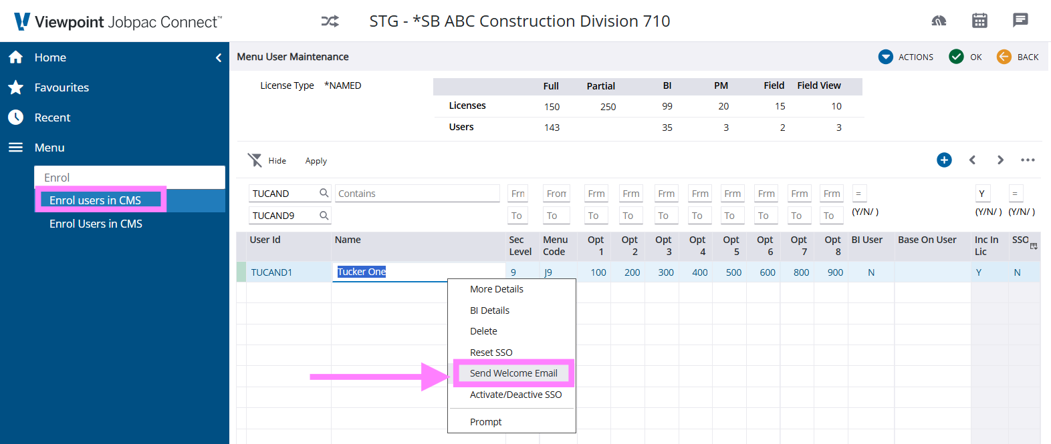Click Favourites link in sidebar
1051x444 pixels.
pyautogui.click(x=62, y=87)
